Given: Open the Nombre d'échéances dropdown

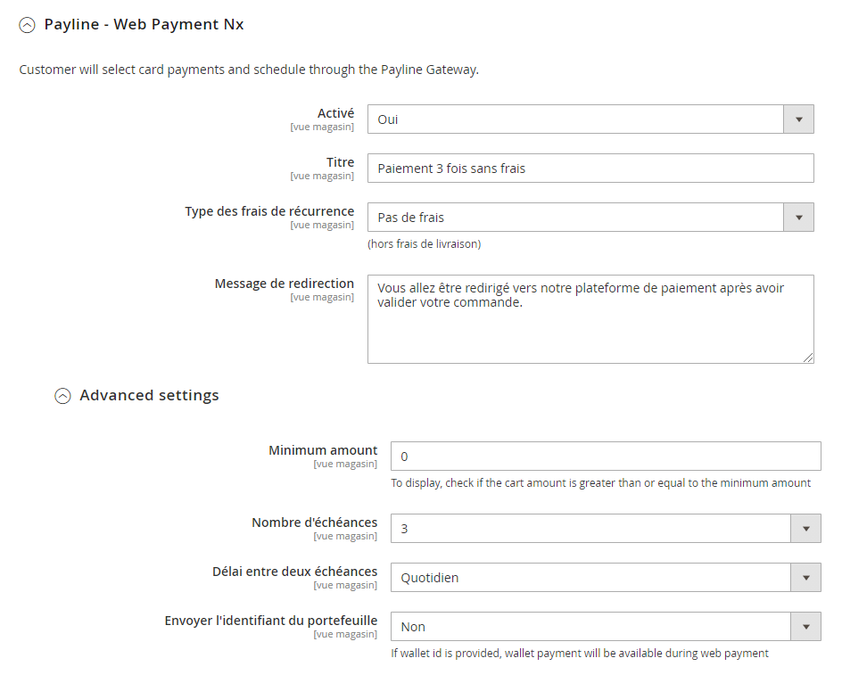Looking at the screenshot, I should (x=605, y=529).
